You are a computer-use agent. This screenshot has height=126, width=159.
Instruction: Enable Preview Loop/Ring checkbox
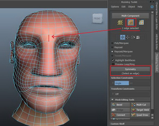(113, 64)
